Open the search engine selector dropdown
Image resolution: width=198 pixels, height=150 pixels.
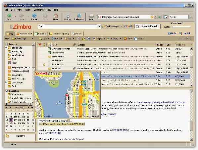click(x=166, y=17)
